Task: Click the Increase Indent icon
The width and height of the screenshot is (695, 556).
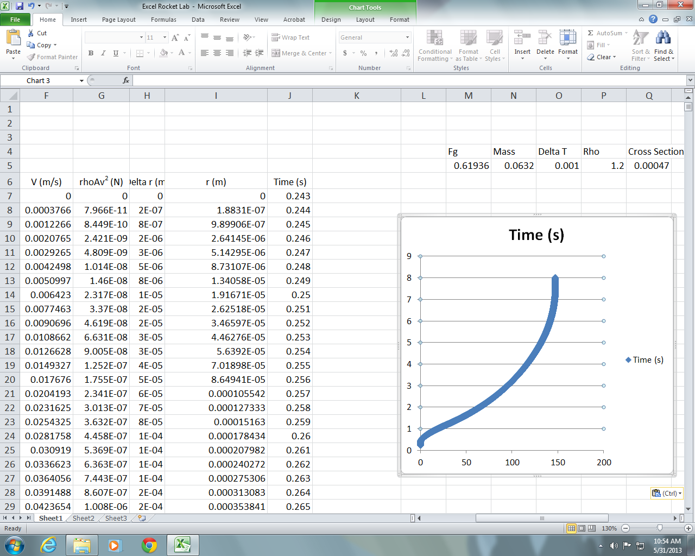Action: click(260, 53)
